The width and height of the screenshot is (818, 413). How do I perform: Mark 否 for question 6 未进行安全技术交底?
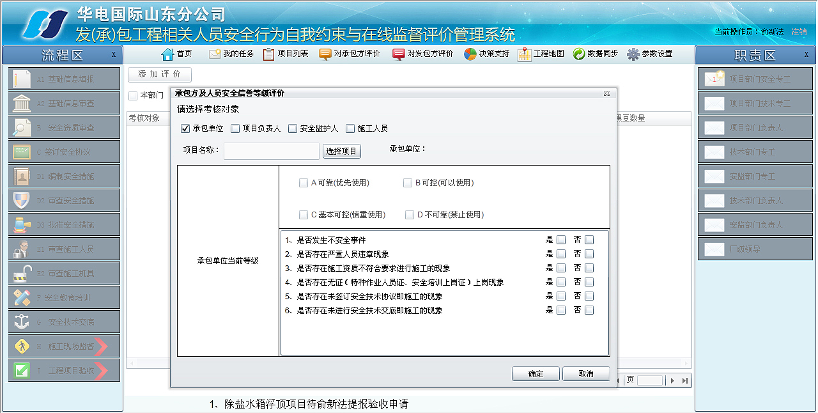pos(589,310)
